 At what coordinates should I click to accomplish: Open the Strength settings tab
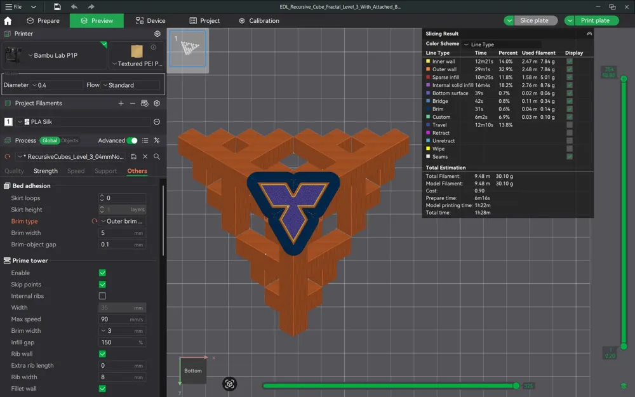[45, 171]
